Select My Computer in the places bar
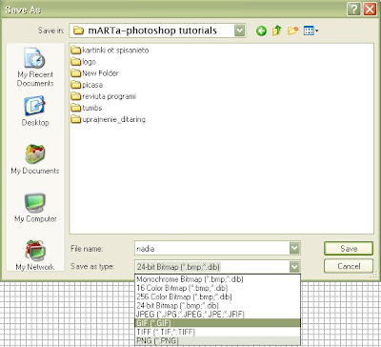 (x=35, y=208)
